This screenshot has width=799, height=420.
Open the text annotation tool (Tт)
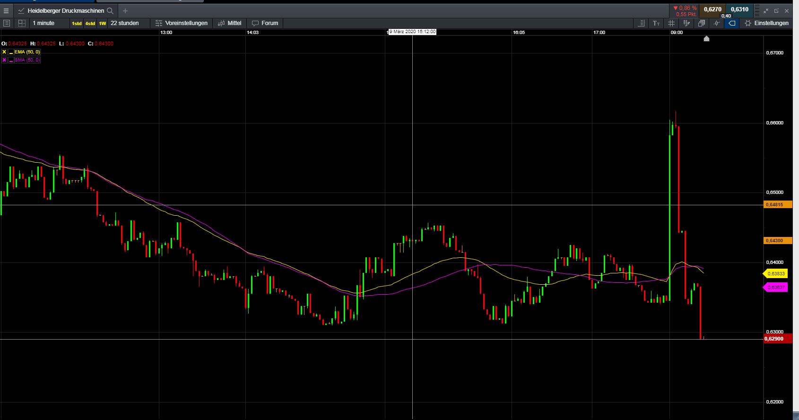click(656, 23)
